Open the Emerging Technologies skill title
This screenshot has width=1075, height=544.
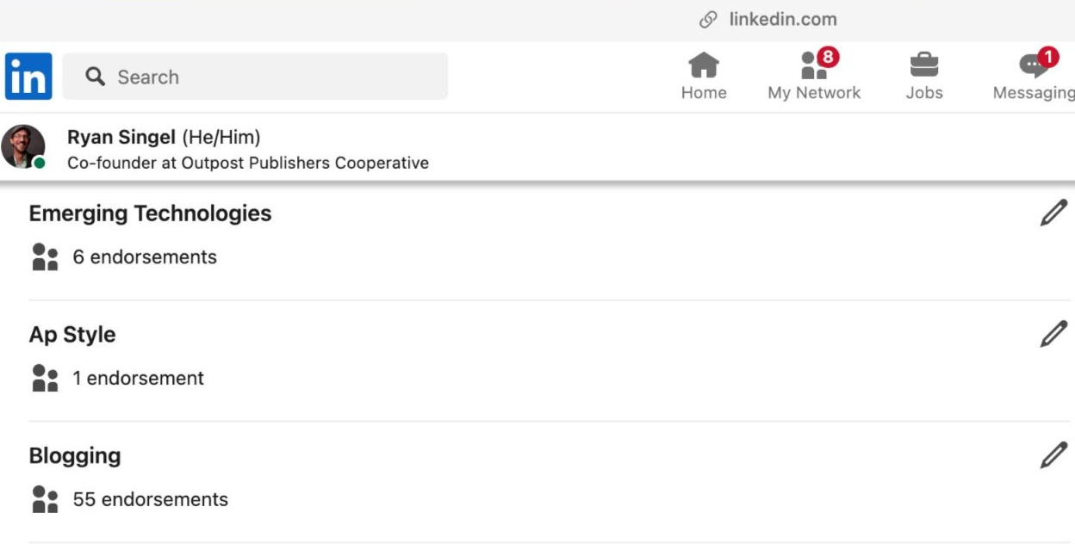[151, 213]
